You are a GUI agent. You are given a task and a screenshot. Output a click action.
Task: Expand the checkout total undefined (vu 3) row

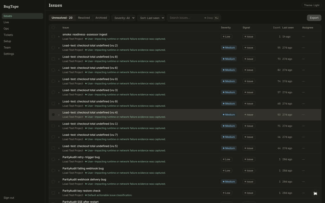point(59,92)
